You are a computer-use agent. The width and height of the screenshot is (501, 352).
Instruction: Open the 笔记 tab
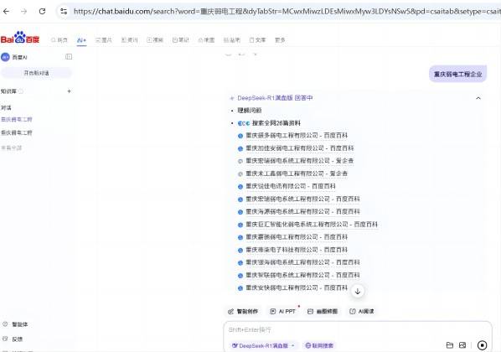click(180, 40)
